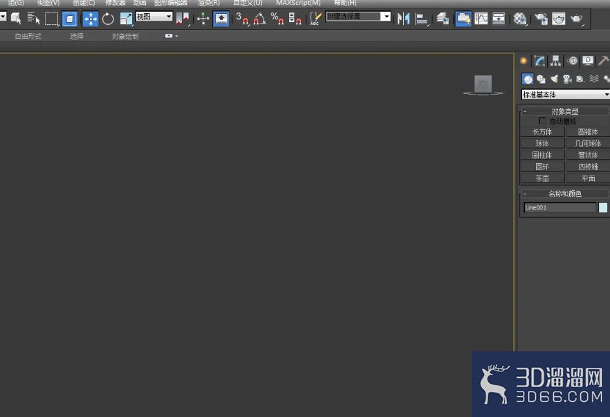610x417 pixels.
Task: Toggle Spinner Snap
Action: [x=295, y=18]
